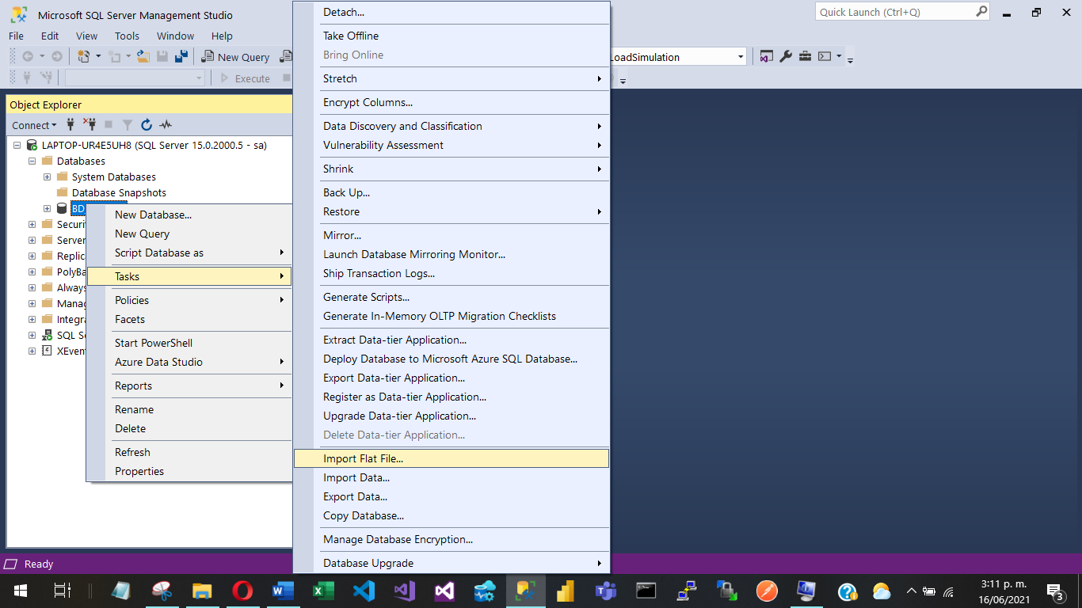1082x608 pixels.
Task: Click the Disconnect plug icon in Object Explorer
Action: 89,125
